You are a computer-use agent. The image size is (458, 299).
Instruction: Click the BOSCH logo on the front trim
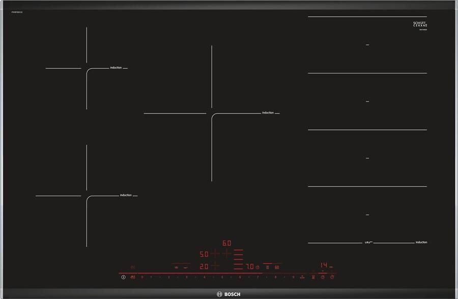229,294
